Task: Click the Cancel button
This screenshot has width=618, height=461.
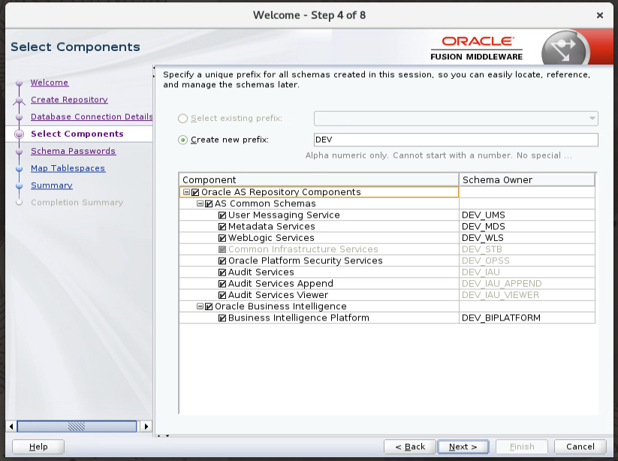Action: [x=580, y=447]
